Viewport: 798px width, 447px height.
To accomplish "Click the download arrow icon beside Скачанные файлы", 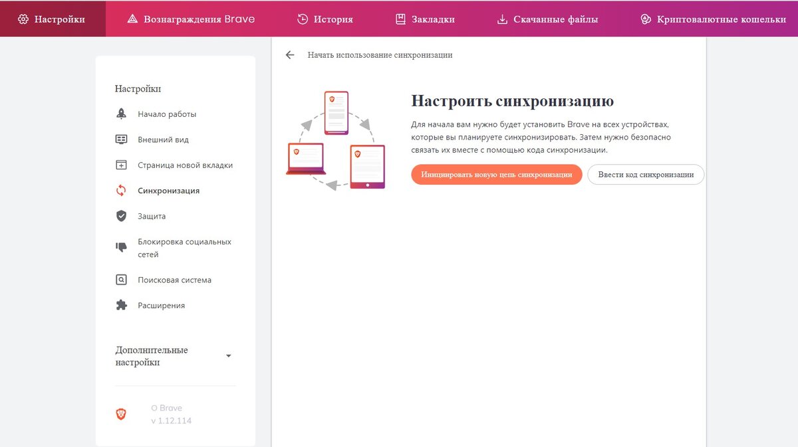I will click(502, 19).
